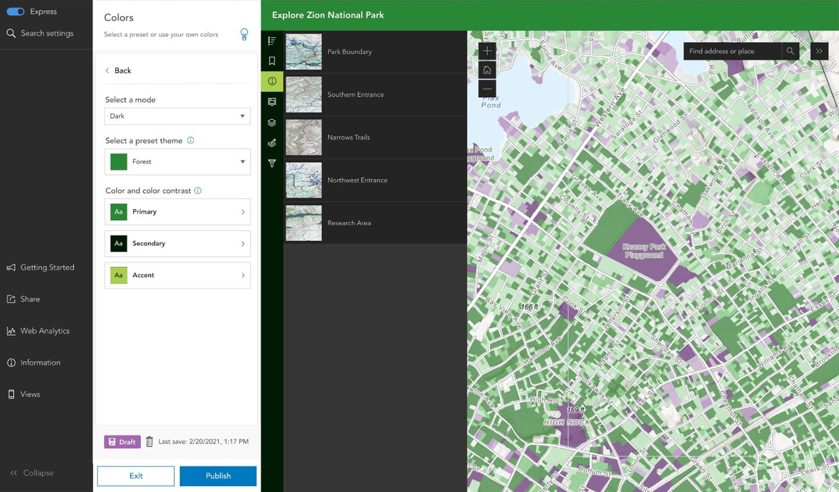This screenshot has width=839, height=492.
Task: Zoom out on the map
Action: point(487,89)
